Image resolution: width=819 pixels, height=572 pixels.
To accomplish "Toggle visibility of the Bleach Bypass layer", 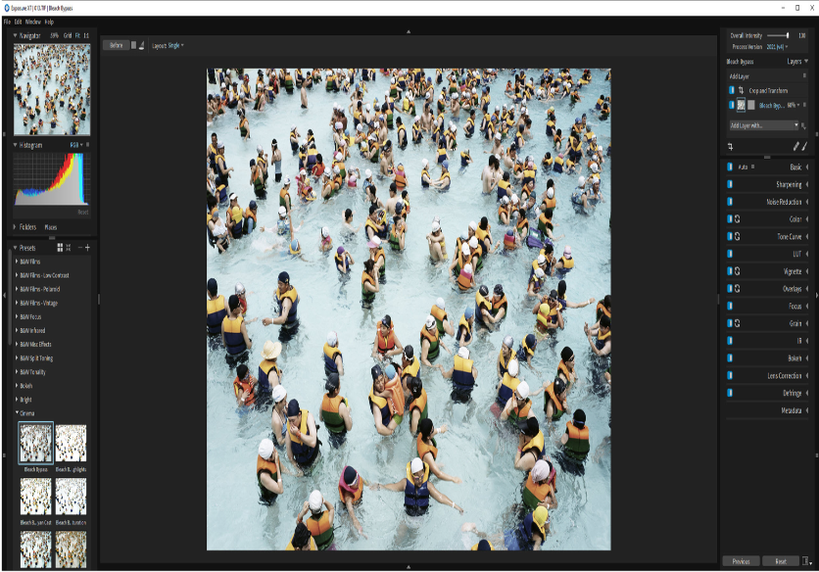I will click(731, 105).
